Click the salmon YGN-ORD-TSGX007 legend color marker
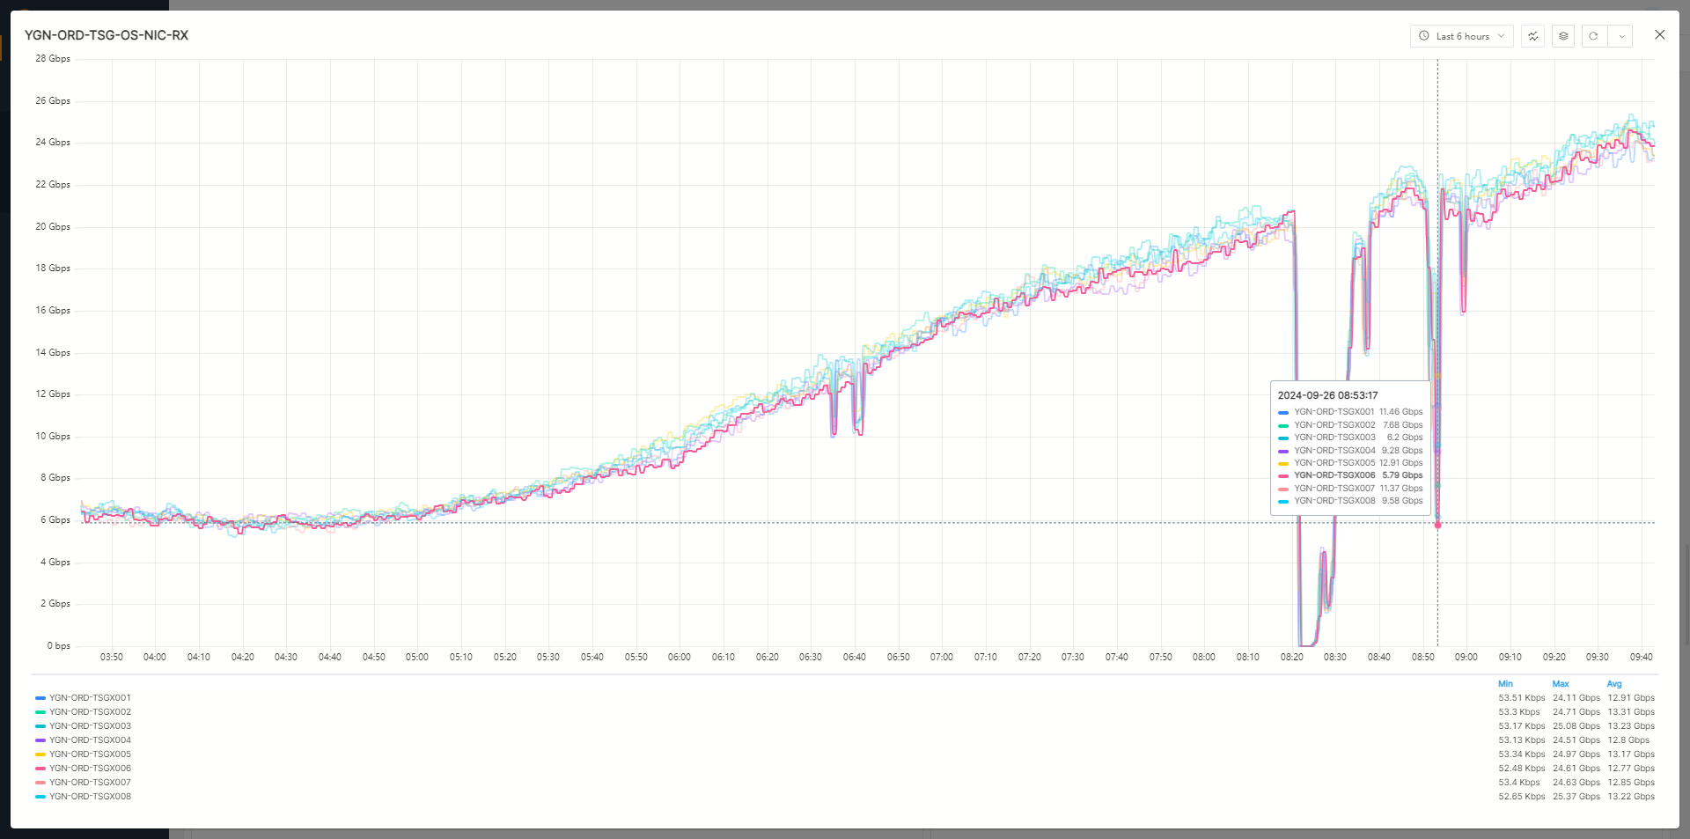 point(40,783)
